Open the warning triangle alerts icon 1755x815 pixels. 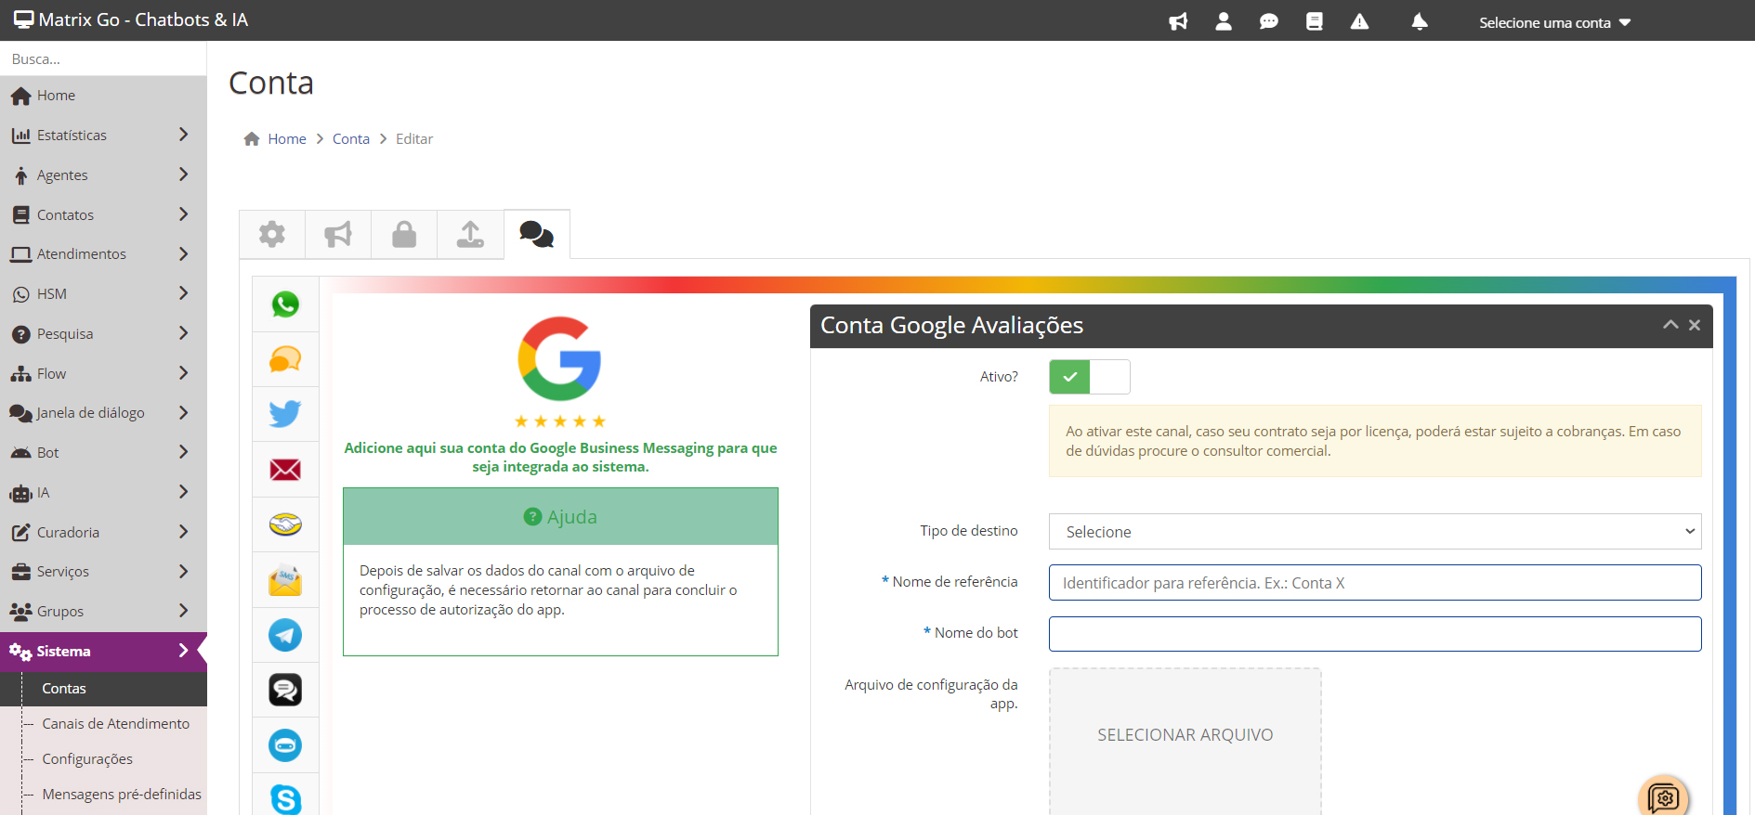[1359, 21]
